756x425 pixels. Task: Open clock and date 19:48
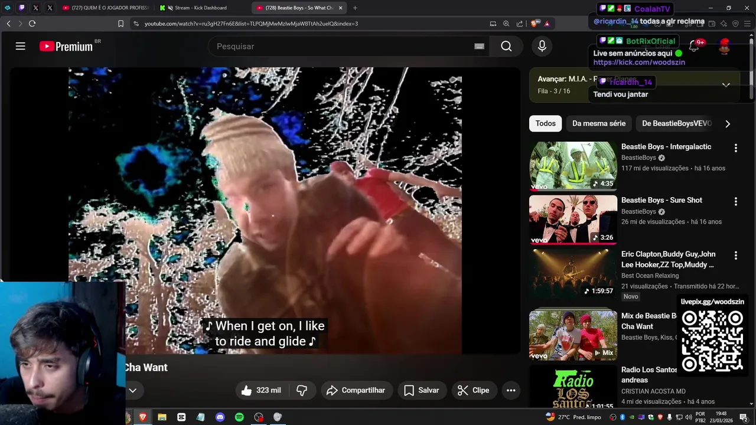tap(721, 417)
